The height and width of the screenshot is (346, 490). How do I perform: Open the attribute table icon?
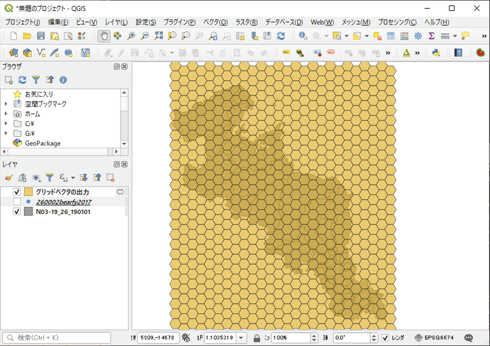pyautogui.click(x=391, y=36)
